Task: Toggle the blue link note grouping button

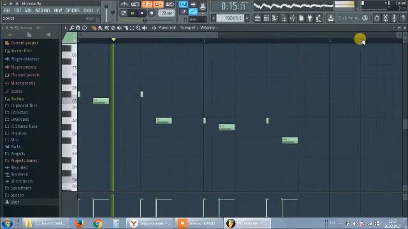Action: (x=193, y=11)
